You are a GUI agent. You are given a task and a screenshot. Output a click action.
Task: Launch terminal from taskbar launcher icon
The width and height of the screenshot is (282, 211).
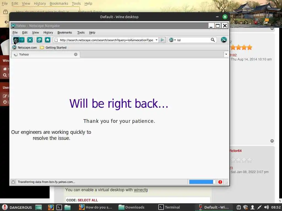[59, 207]
